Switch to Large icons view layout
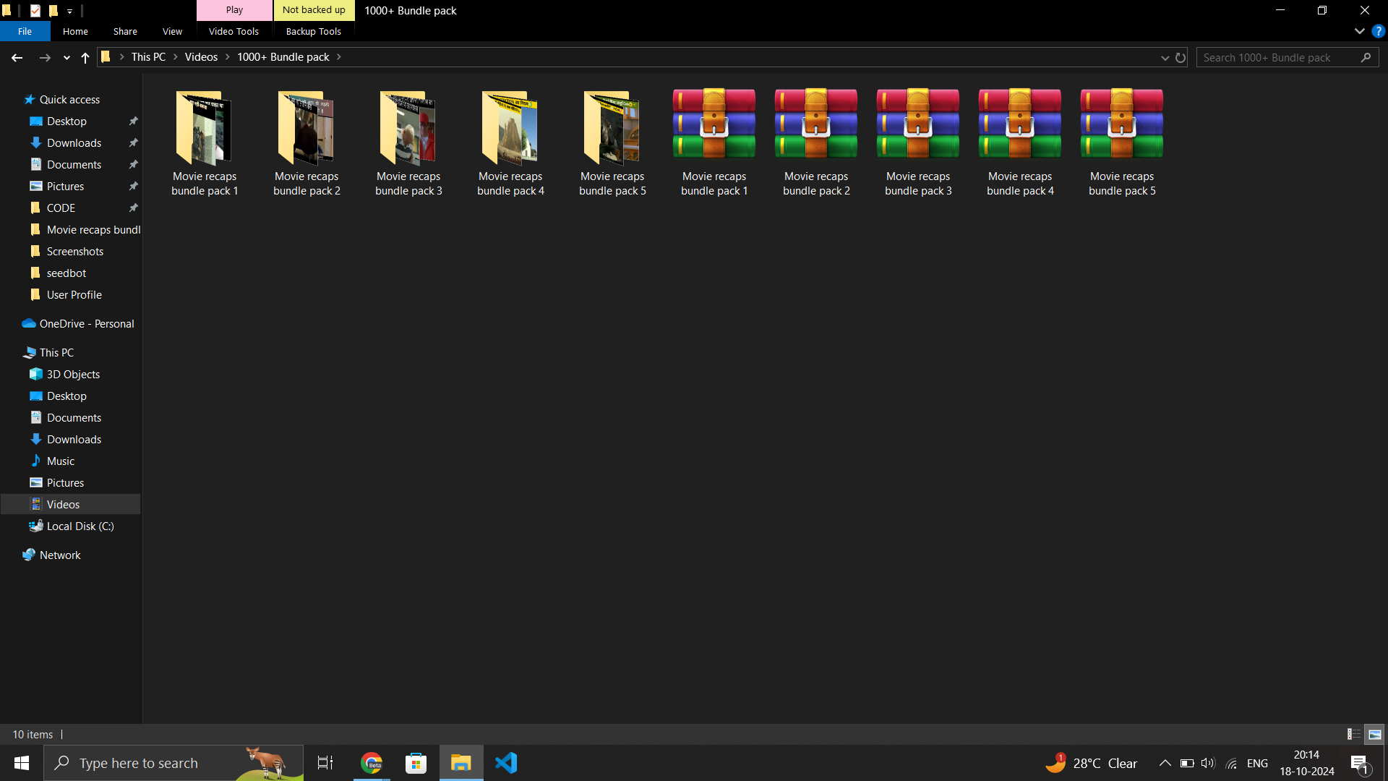 [1374, 734]
